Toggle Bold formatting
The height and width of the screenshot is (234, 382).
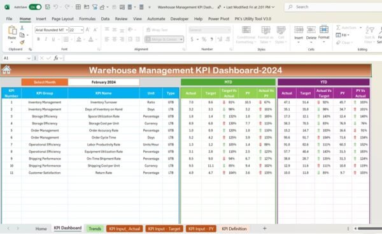38,39
